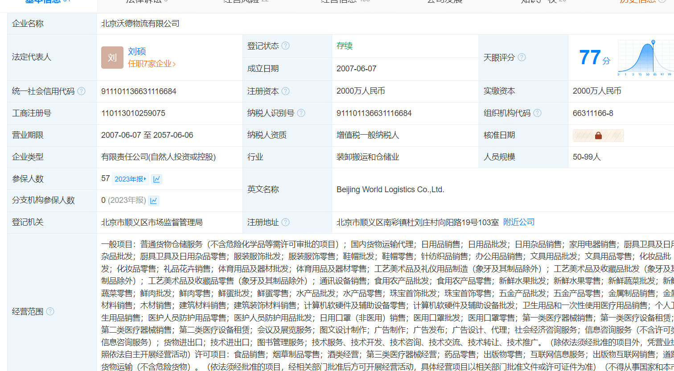Click the 刘 avatar of legal representative
The height and width of the screenshot is (371, 674).
coord(112,58)
